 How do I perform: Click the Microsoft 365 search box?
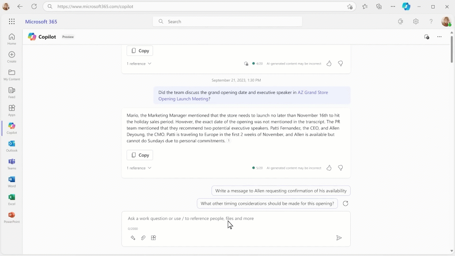pos(227,21)
